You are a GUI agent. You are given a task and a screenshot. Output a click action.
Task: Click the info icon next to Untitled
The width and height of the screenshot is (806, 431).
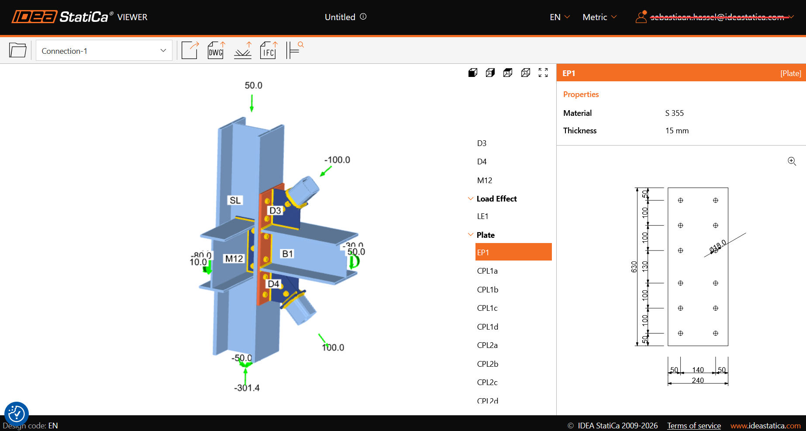coord(363,17)
